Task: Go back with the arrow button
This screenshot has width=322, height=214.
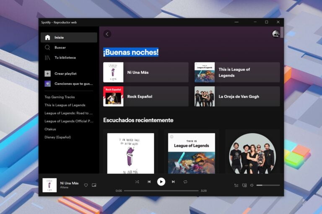Action: (x=107, y=34)
